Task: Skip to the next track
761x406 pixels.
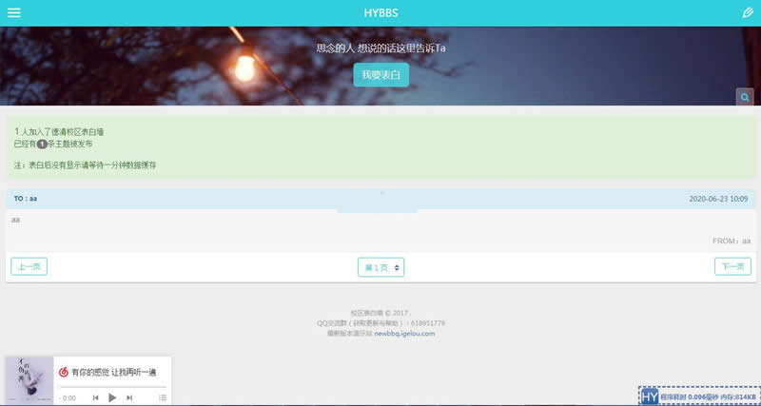Action: 129,397
